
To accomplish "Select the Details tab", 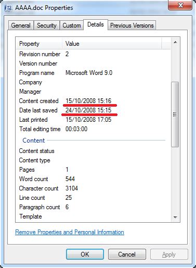I will coord(96,24).
